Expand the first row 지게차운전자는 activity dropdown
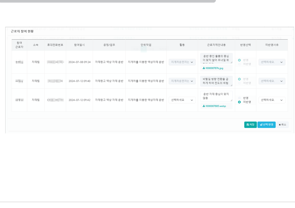This screenshot has height=208, width=295. click(182, 62)
